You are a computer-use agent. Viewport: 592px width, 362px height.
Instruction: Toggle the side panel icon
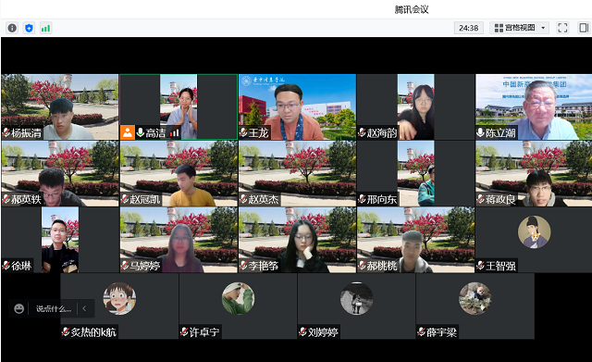(x=584, y=28)
